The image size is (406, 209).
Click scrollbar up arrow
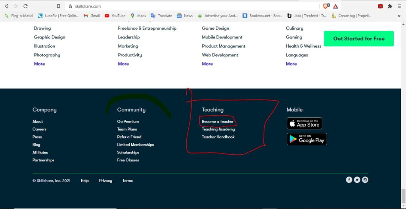pyautogui.click(x=403, y=24)
